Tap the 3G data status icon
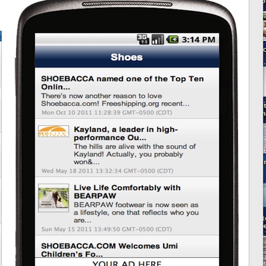The height and width of the screenshot is (266, 266). [x=143, y=39]
